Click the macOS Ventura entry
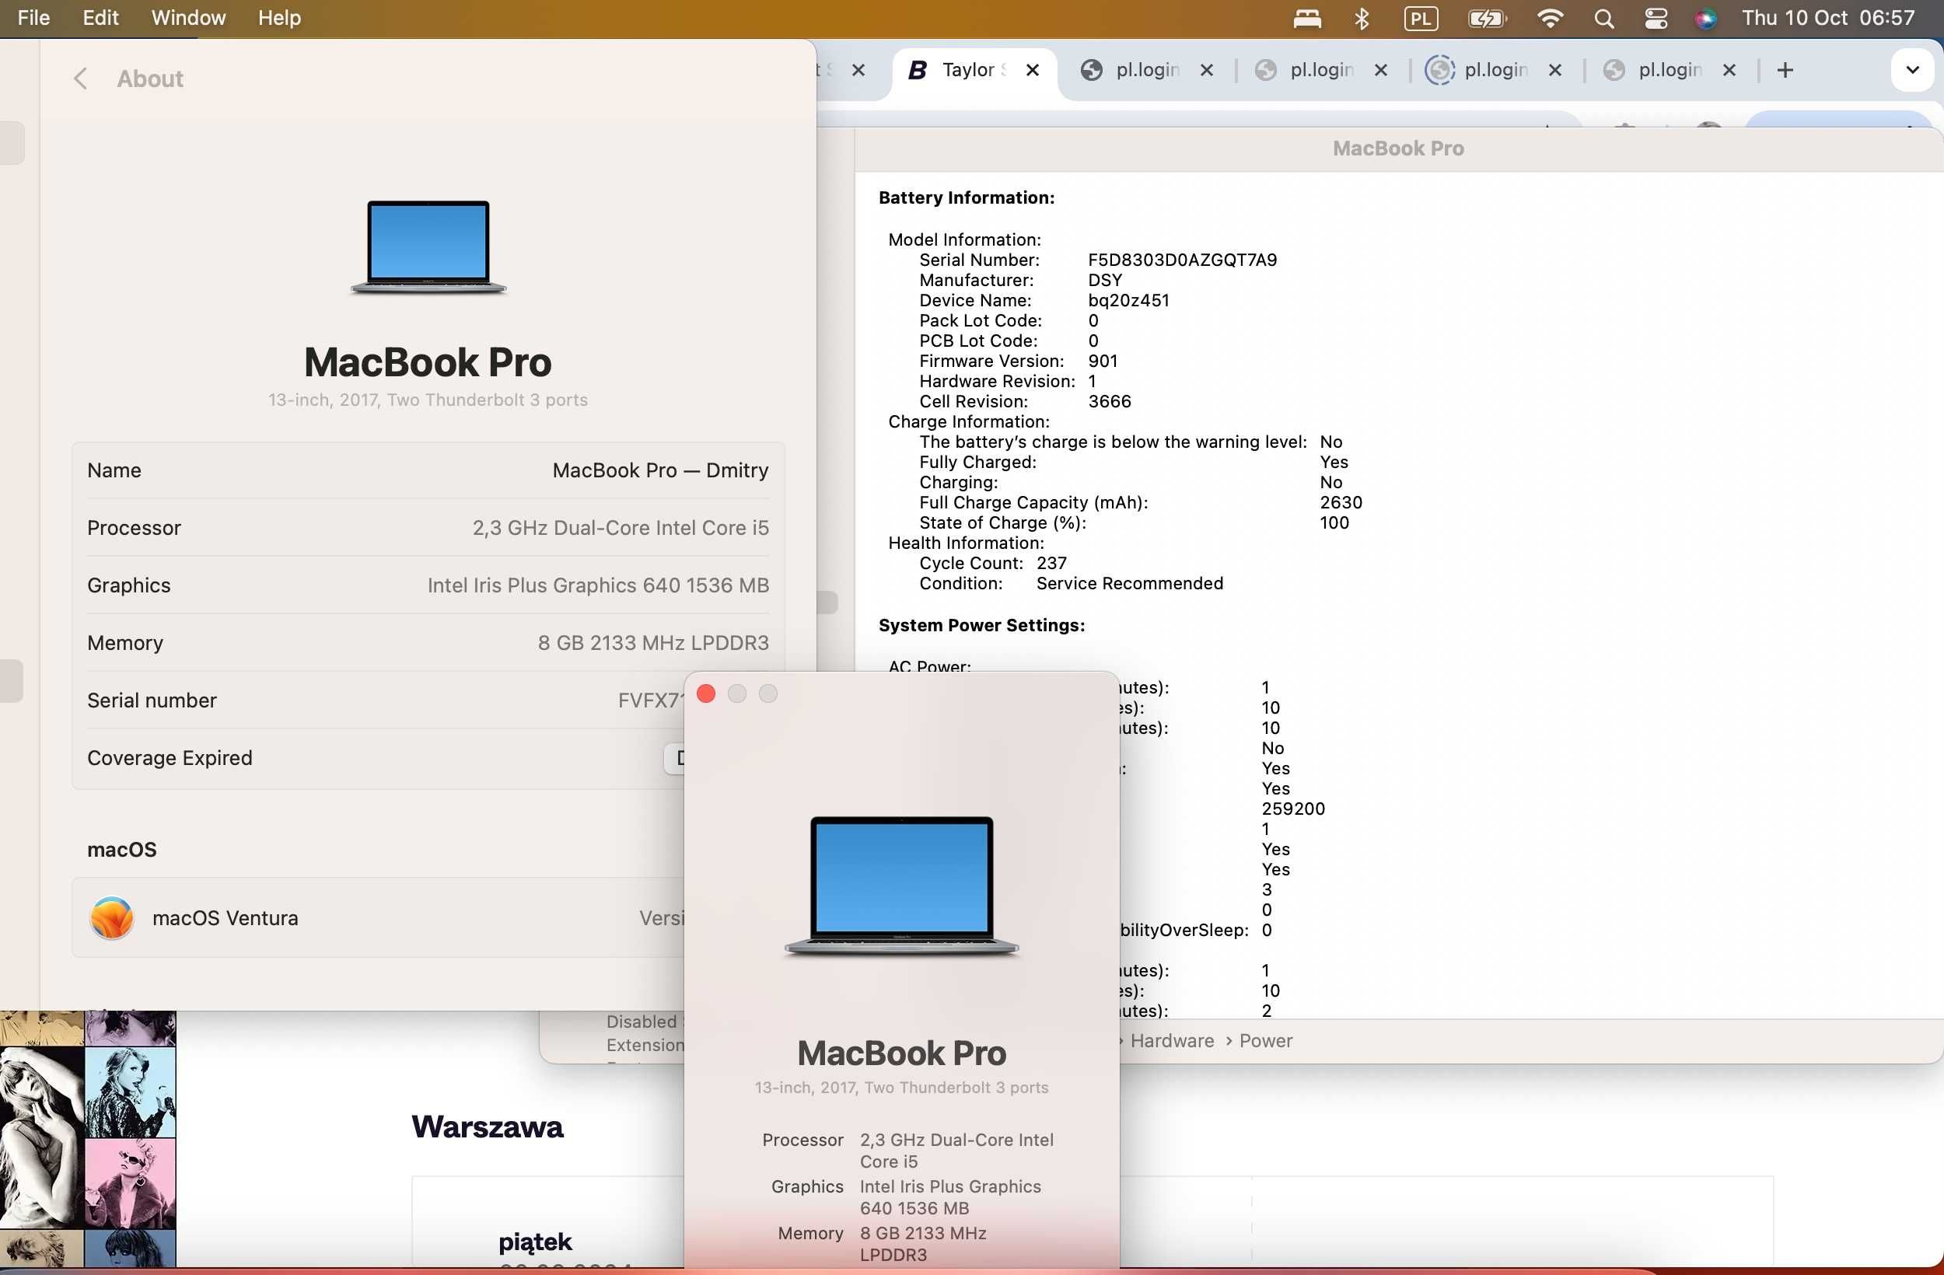Image resolution: width=1944 pixels, height=1275 pixels. (378, 918)
